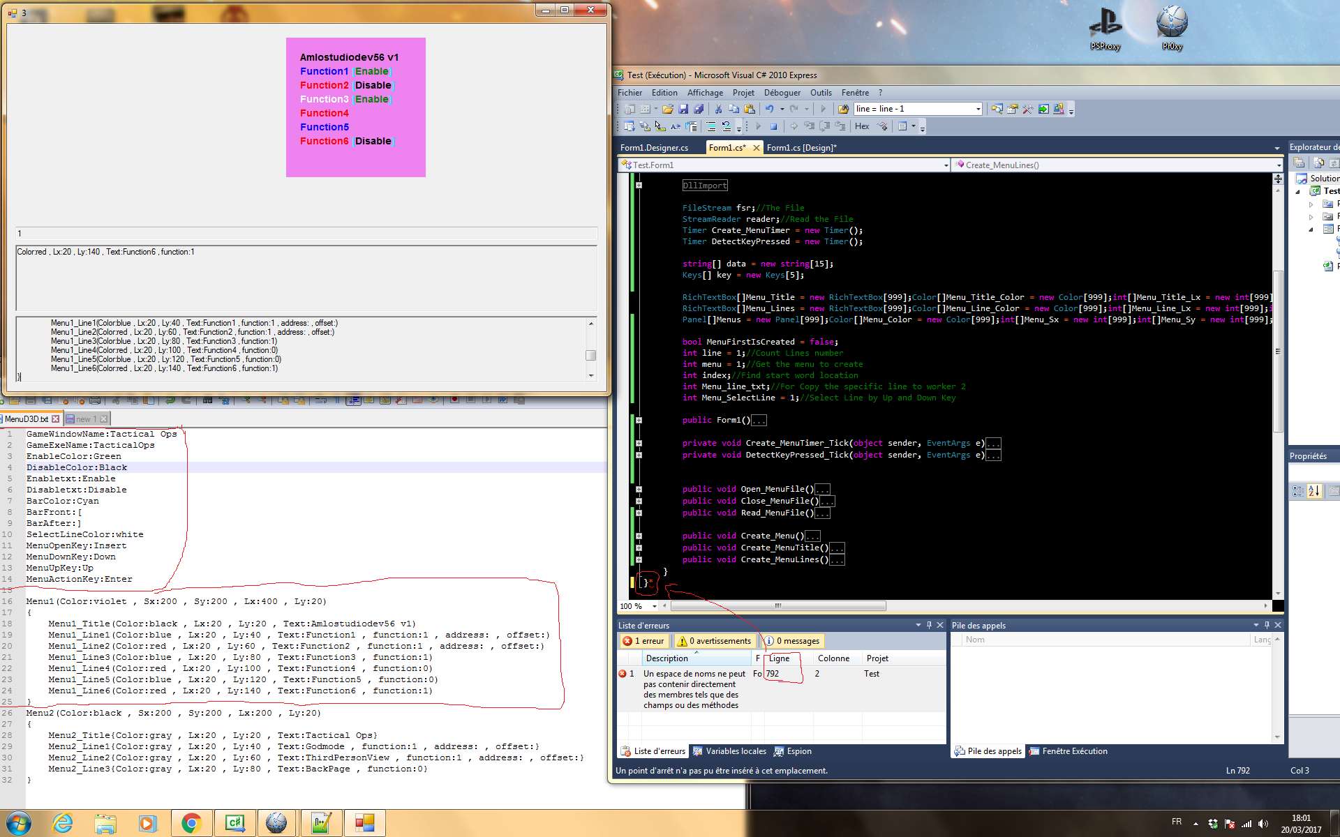Comment out the selected lines icon
The width and height of the screenshot is (1340, 837).
[x=711, y=126]
